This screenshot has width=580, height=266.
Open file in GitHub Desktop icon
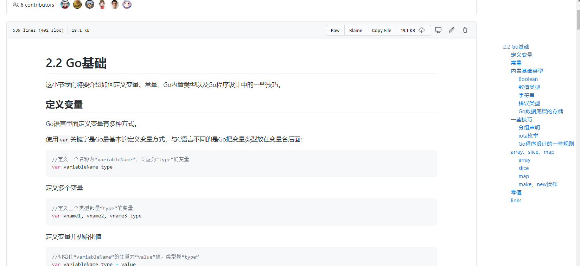pos(438,30)
